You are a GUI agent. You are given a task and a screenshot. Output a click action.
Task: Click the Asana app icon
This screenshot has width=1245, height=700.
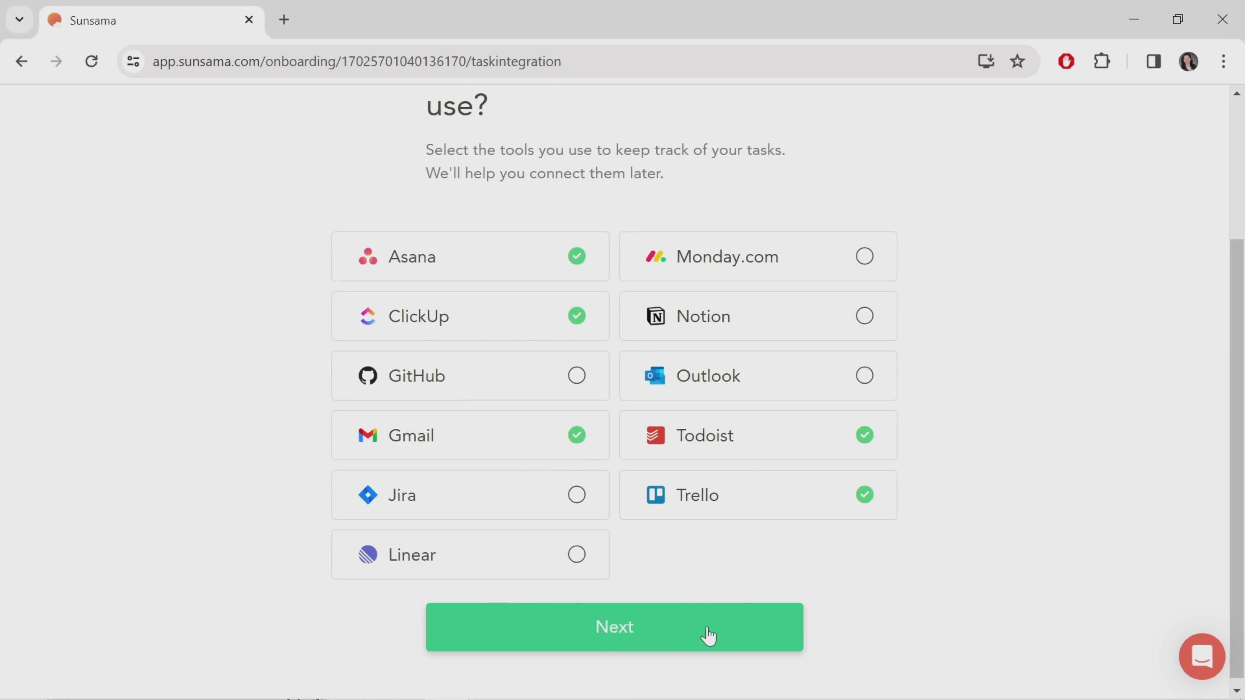(x=368, y=256)
